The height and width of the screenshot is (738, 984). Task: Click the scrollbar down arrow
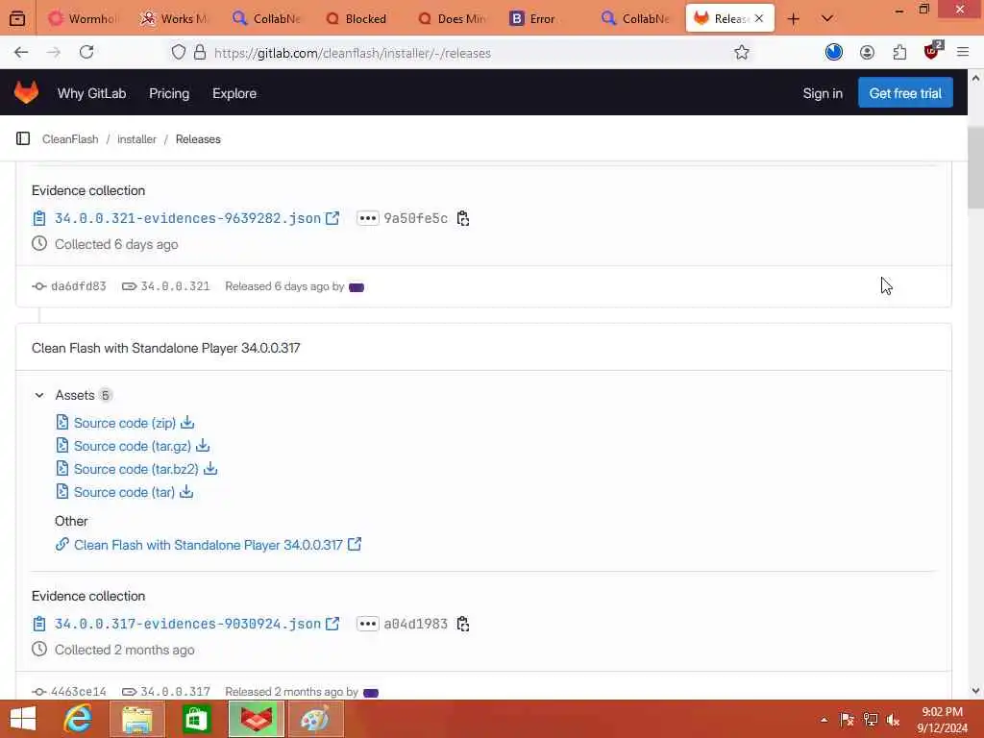pyautogui.click(x=975, y=691)
